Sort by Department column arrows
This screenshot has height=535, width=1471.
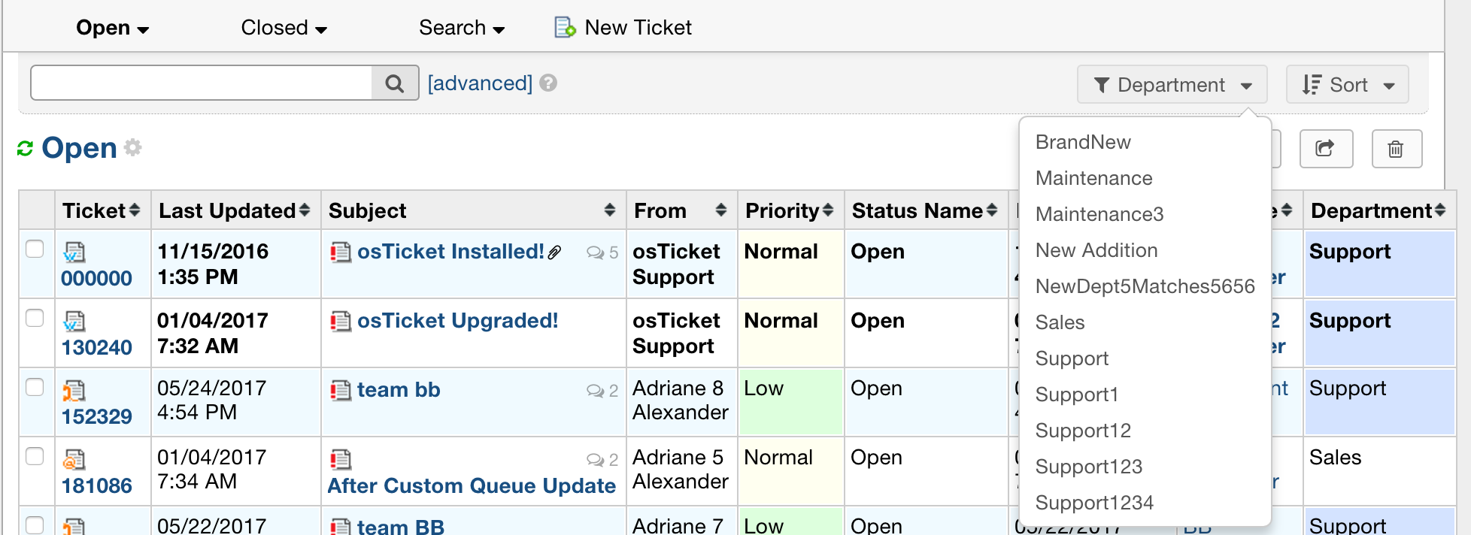1440,210
